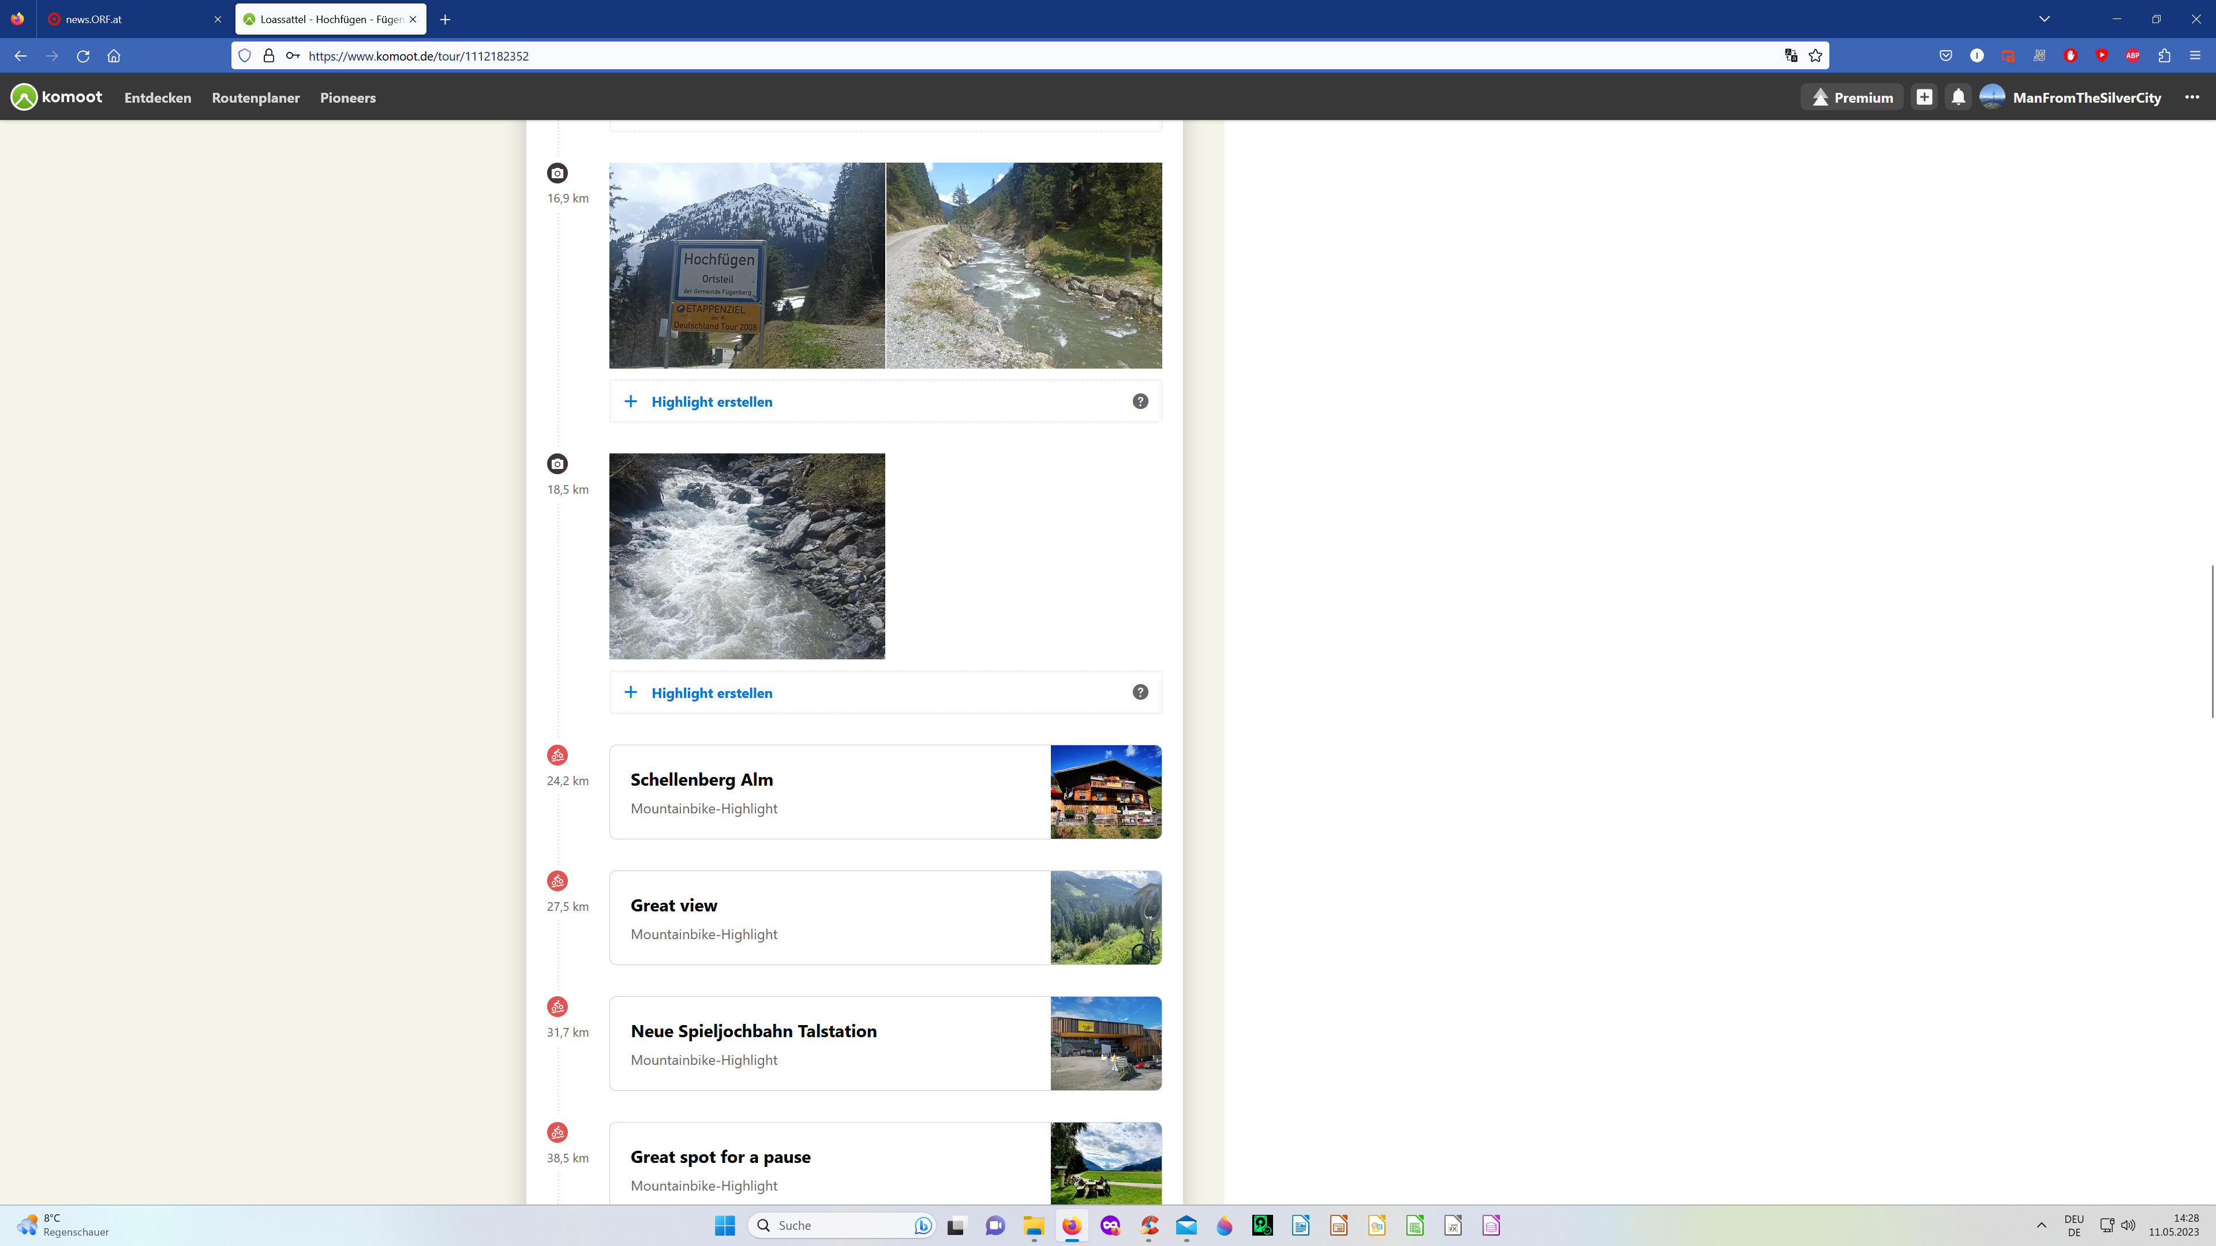Open Firefox extensions puzzle icon
2216x1246 pixels.
(2165, 56)
